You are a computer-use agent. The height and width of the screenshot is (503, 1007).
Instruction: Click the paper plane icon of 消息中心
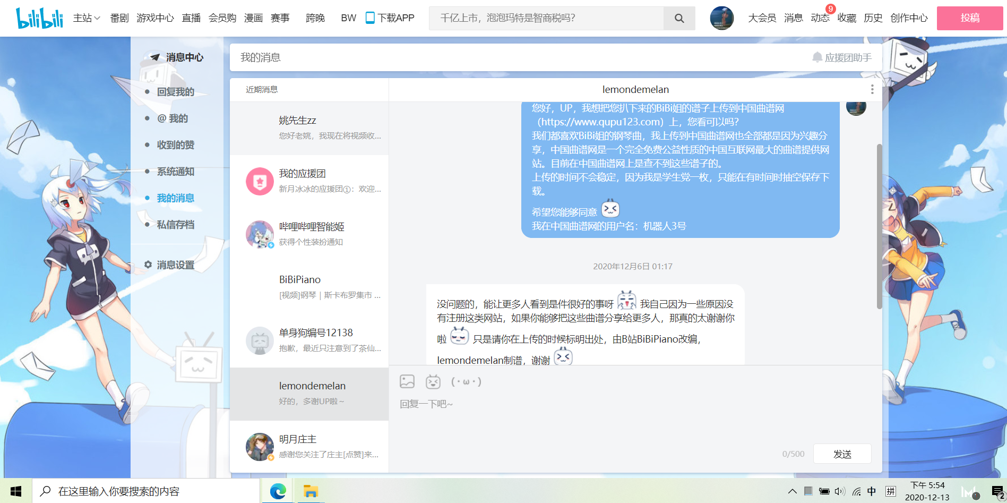click(154, 57)
